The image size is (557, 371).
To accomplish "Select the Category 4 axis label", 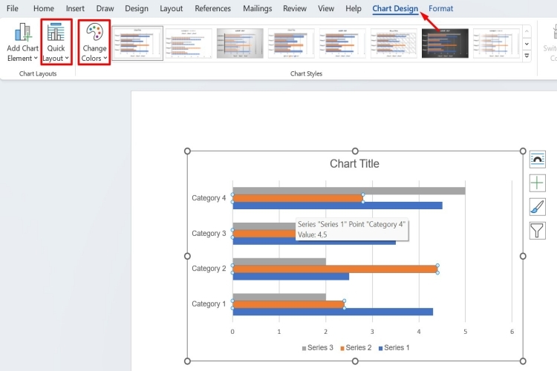I will point(209,198).
